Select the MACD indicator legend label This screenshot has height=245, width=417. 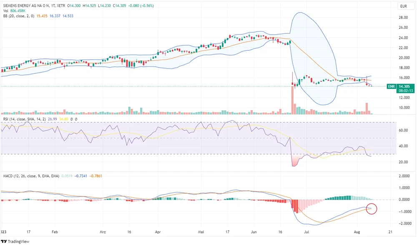(x=29, y=176)
